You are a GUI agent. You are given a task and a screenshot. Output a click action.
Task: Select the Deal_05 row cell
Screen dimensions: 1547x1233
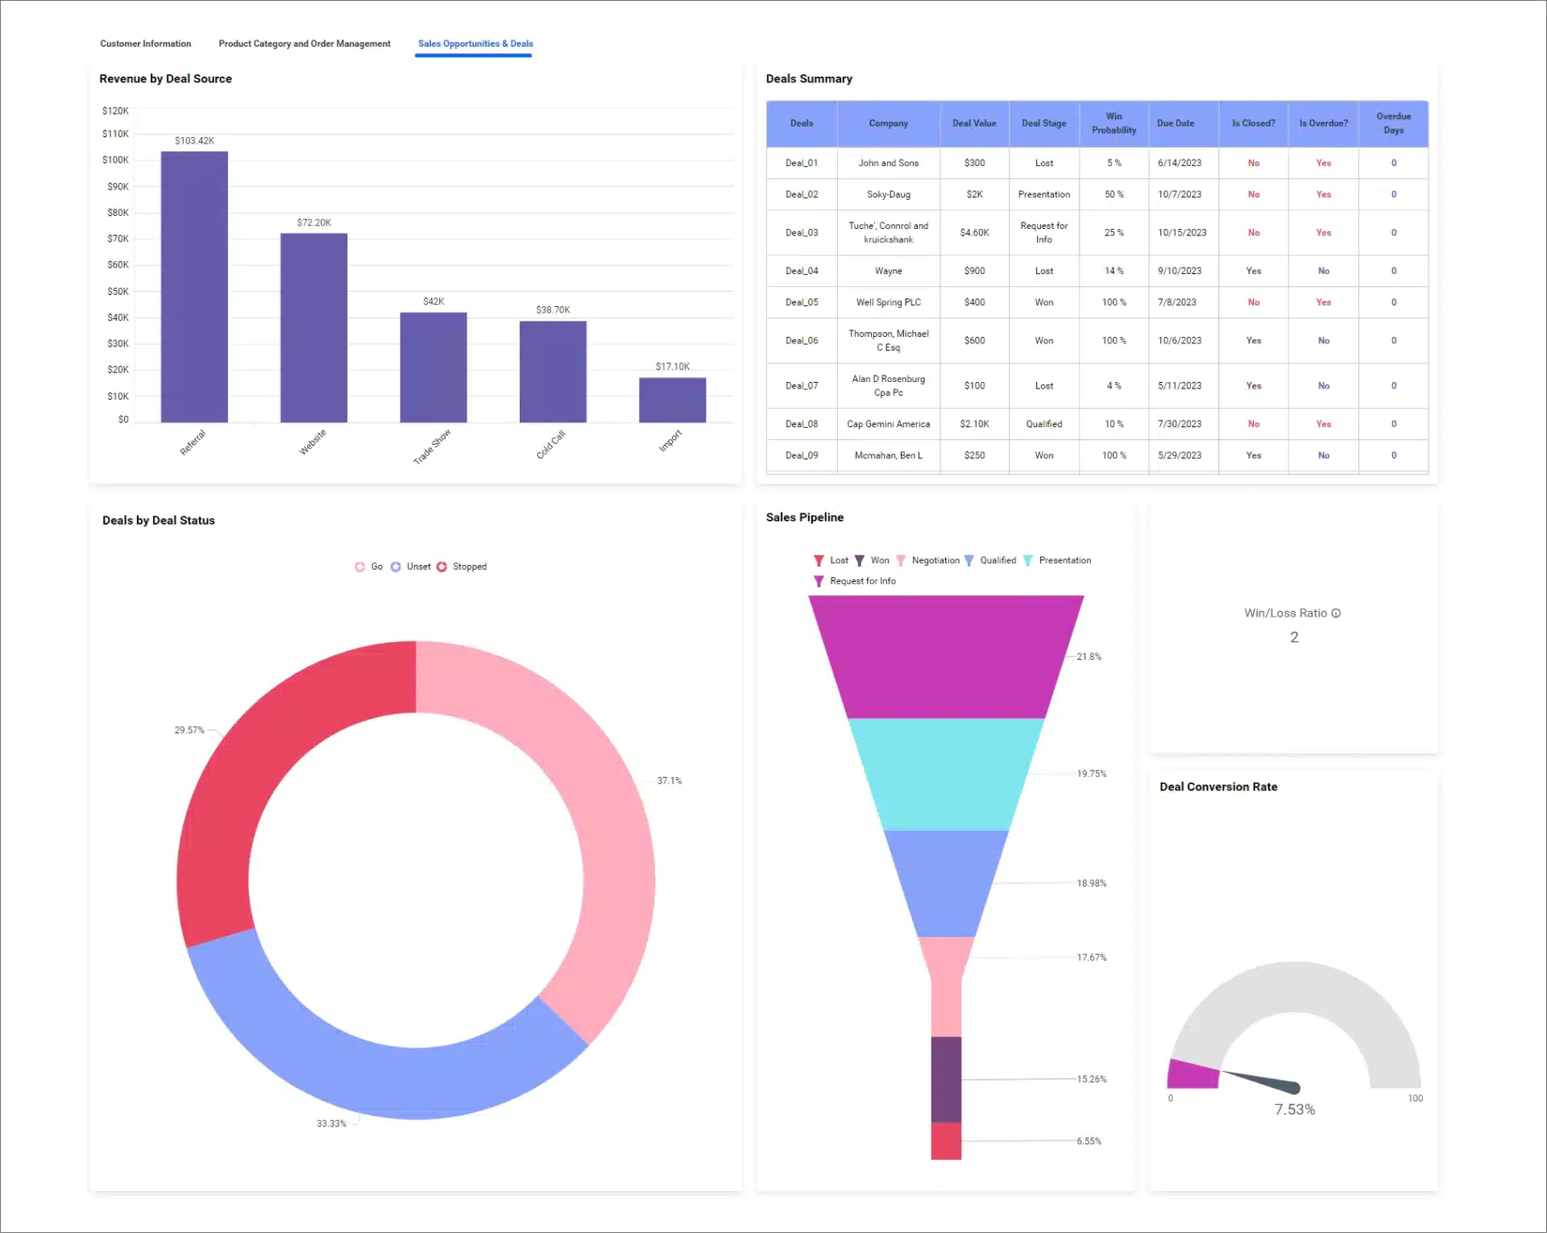click(x=802, y=302)
